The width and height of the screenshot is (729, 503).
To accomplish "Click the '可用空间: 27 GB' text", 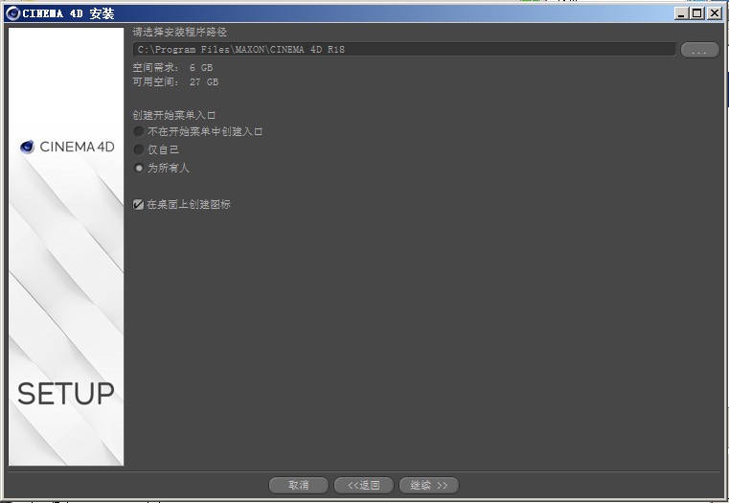I will (x=175, y=81).
